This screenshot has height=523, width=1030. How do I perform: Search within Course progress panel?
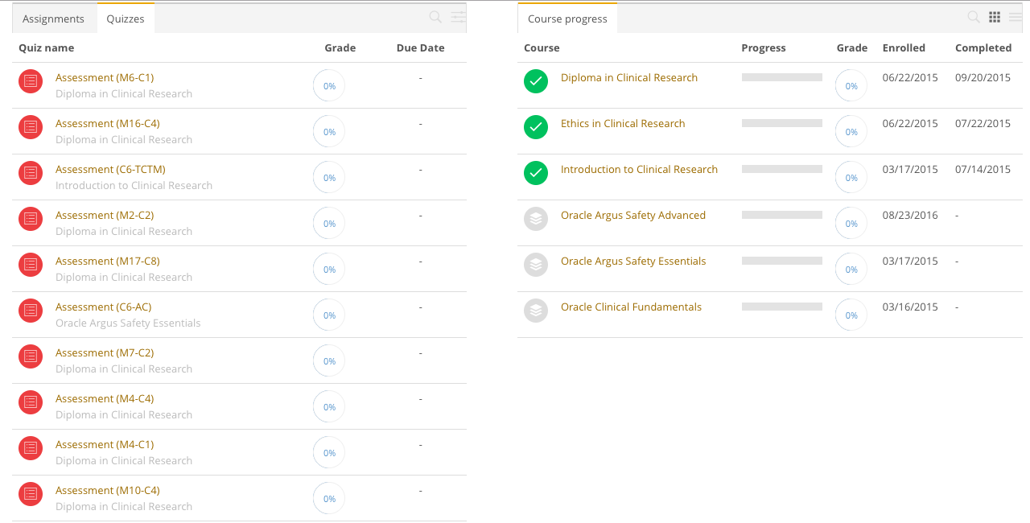coord(974,17)
